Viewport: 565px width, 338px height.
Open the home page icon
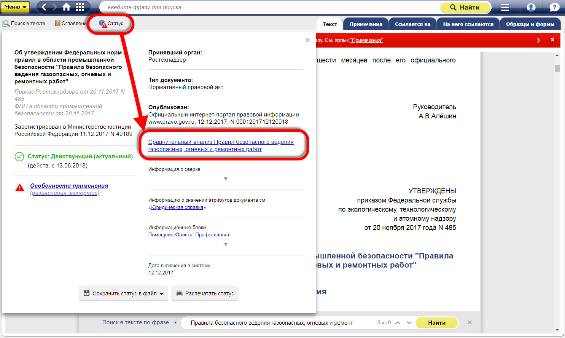point(67,7)
